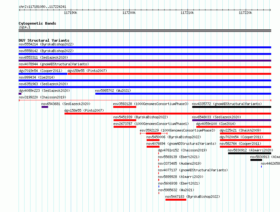The height and width of the screenshot is (212, 280).
Task: Click the 2q14.1 cytogenetic band bar
Action: 145,31
